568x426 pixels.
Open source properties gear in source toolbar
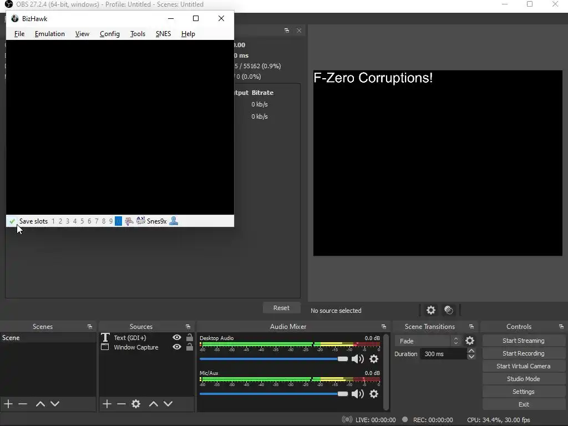click(430, 310)
